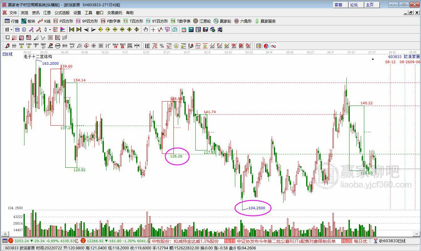Open 赢家服务 service button
Viewport: 421px width, 251px height.
265,21
